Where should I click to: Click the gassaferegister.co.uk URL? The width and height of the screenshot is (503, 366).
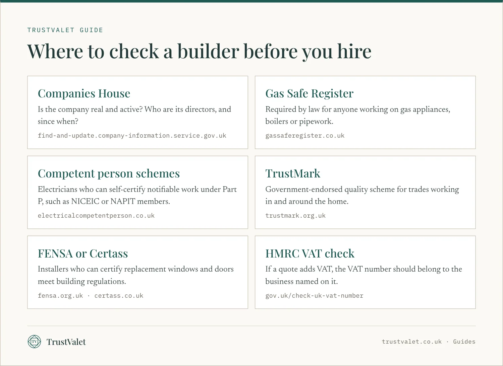click(305, 136)
